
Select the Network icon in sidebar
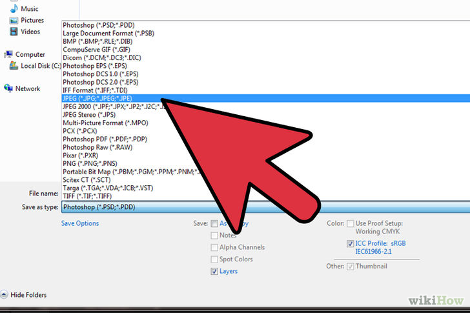click(8, 88)
